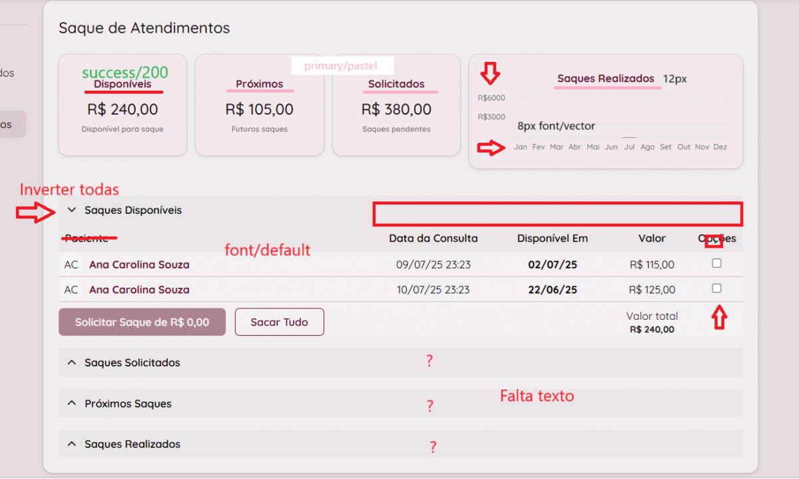
Task: Expand the bottom Saques Realizados section chevron
Action: point(72,444)
